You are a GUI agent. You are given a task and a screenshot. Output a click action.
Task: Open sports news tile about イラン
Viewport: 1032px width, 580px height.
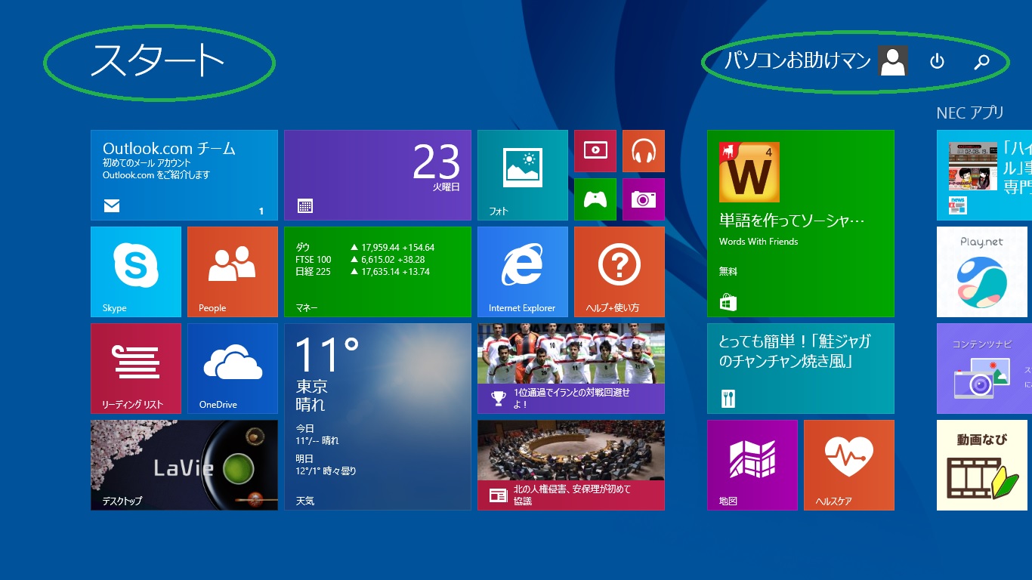click(571, 369)
